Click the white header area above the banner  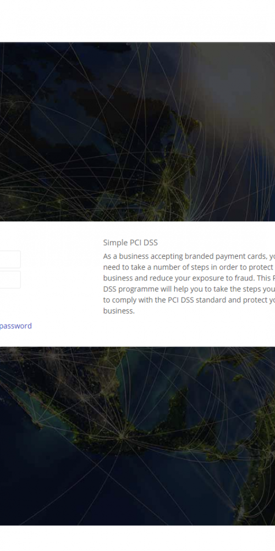[x=137, y=21]
